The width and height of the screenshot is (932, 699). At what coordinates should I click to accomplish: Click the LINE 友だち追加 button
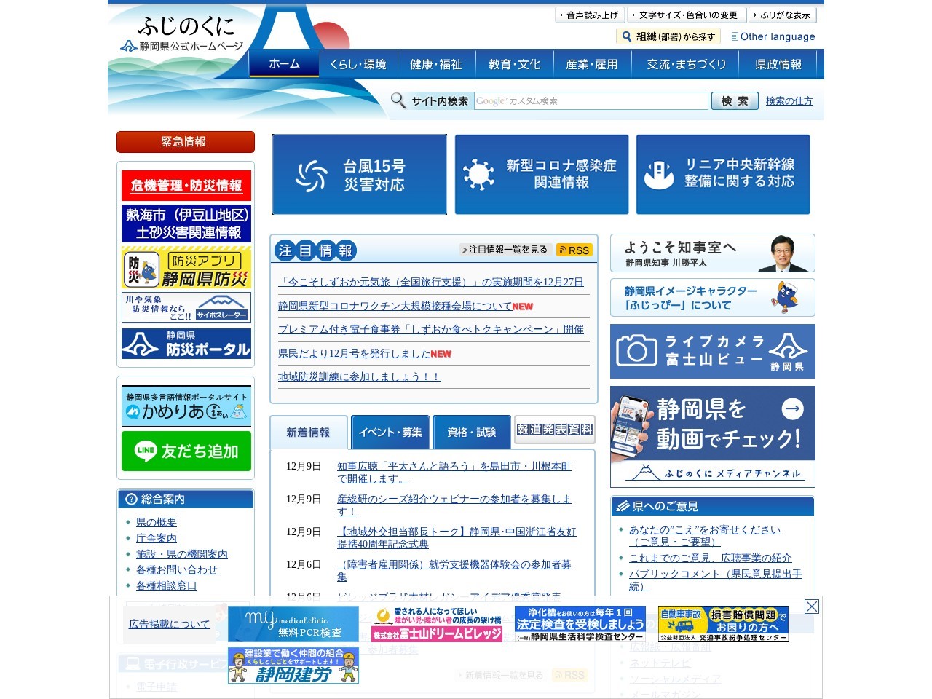pos(186,451)
